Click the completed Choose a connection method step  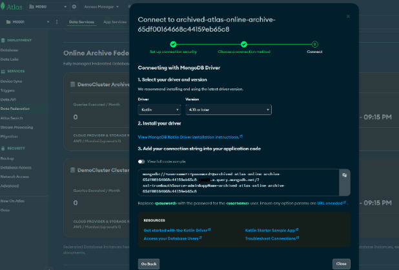click(x=244, y=45)
